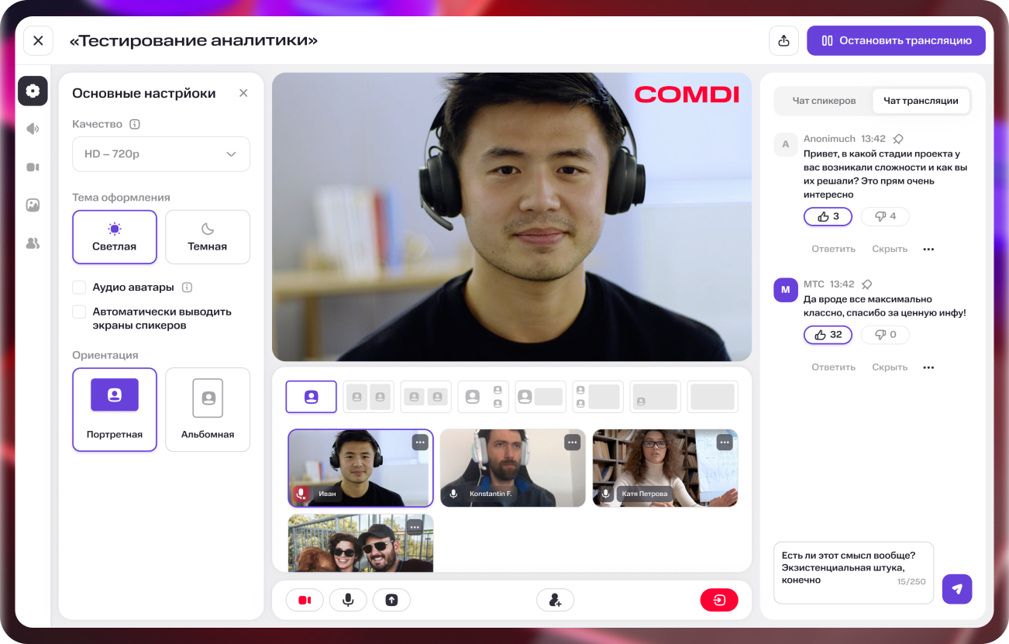Enable the Аудио аватары checkbox

(x=79, y=288)
